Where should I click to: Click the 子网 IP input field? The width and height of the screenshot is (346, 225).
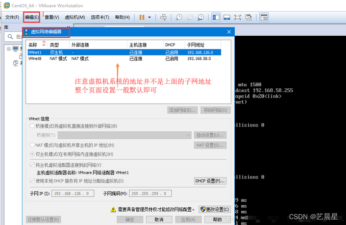click(73, 194)
